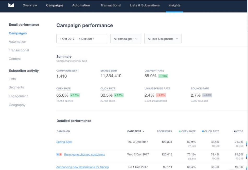The height and width of the screenshot is (170, 248).
Task: Click the Open Rate +5.0% change badge
Action: pyautogui.click(x=74, y=95)
